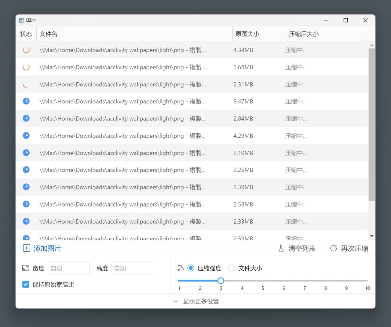Click the compression strength slider handle
Image resolution: width=391 pixels, height=327 pixels.
point(221,281)
